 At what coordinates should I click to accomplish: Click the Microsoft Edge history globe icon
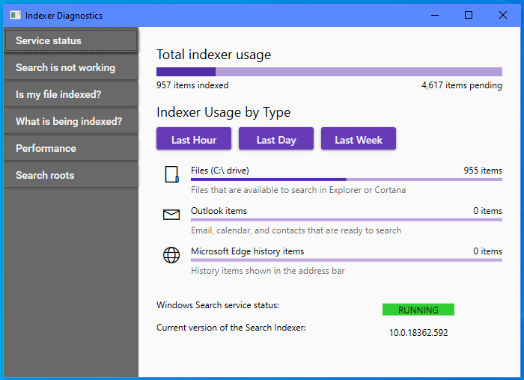(171, 255)
